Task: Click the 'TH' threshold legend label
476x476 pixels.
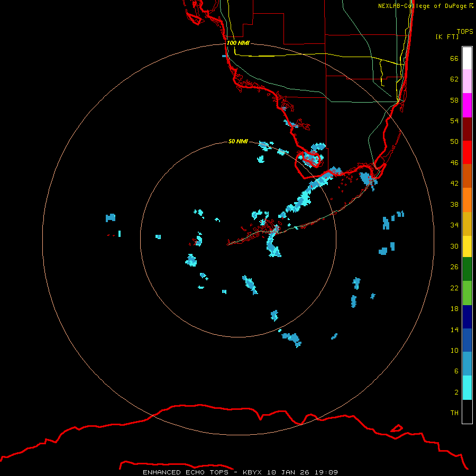Action: pyautogui.click(x=454, y=413)
